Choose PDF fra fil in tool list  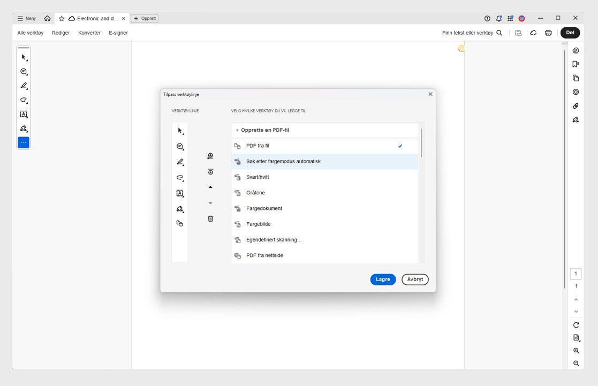pos(324,146)
